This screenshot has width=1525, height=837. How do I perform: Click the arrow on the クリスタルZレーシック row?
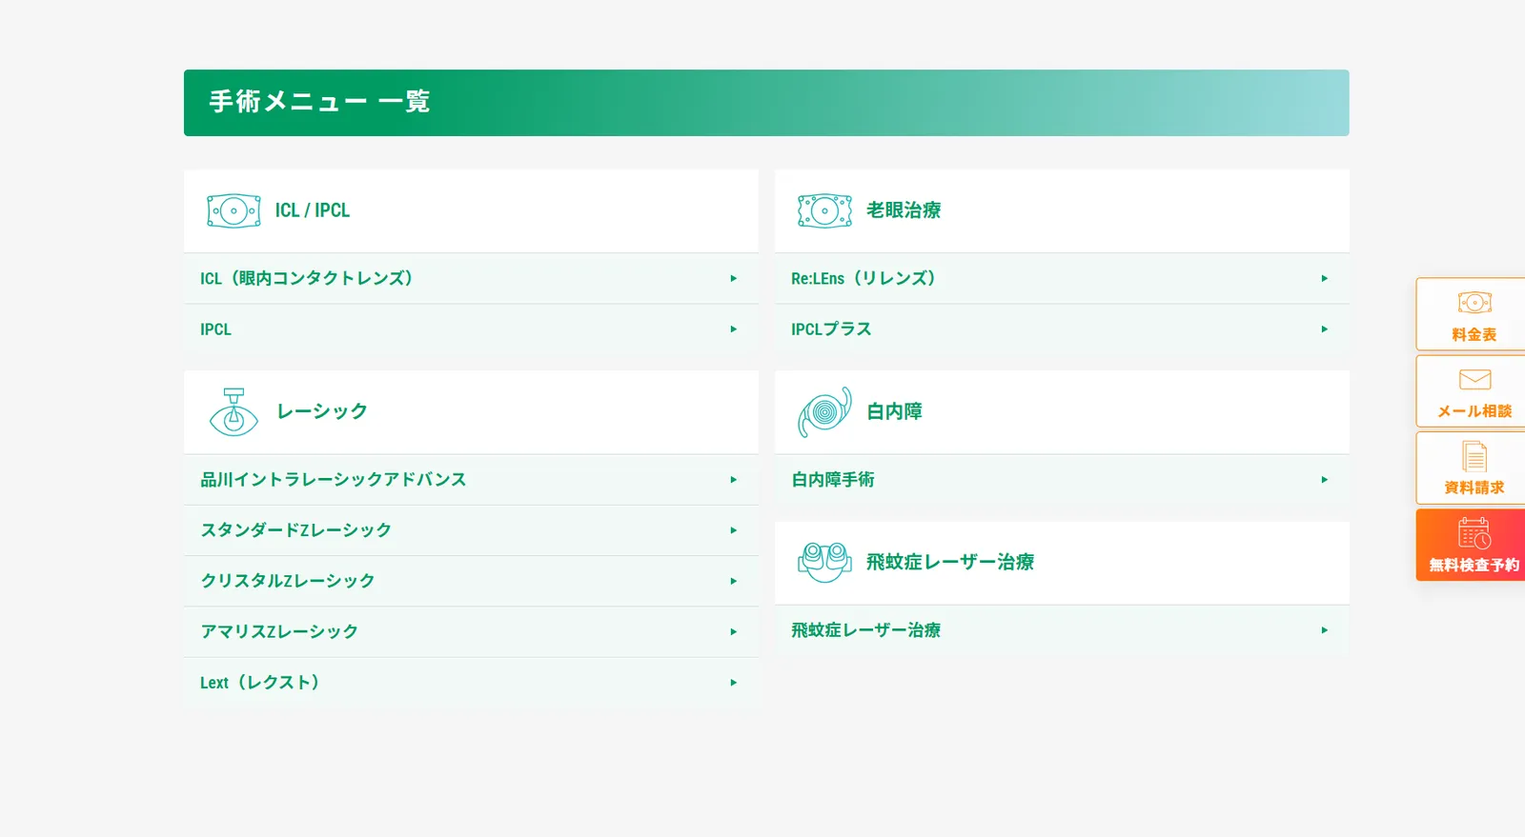tap(734, 581)
